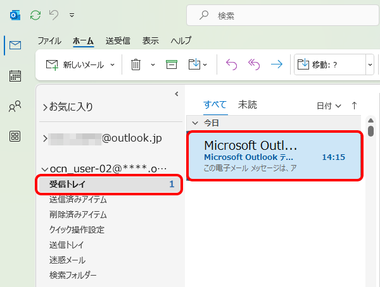Image resolution: width=380 pixels, height=287 pixels.
Task: Click the Reply All double-arrow icon
Action: (x=253, y=64)
